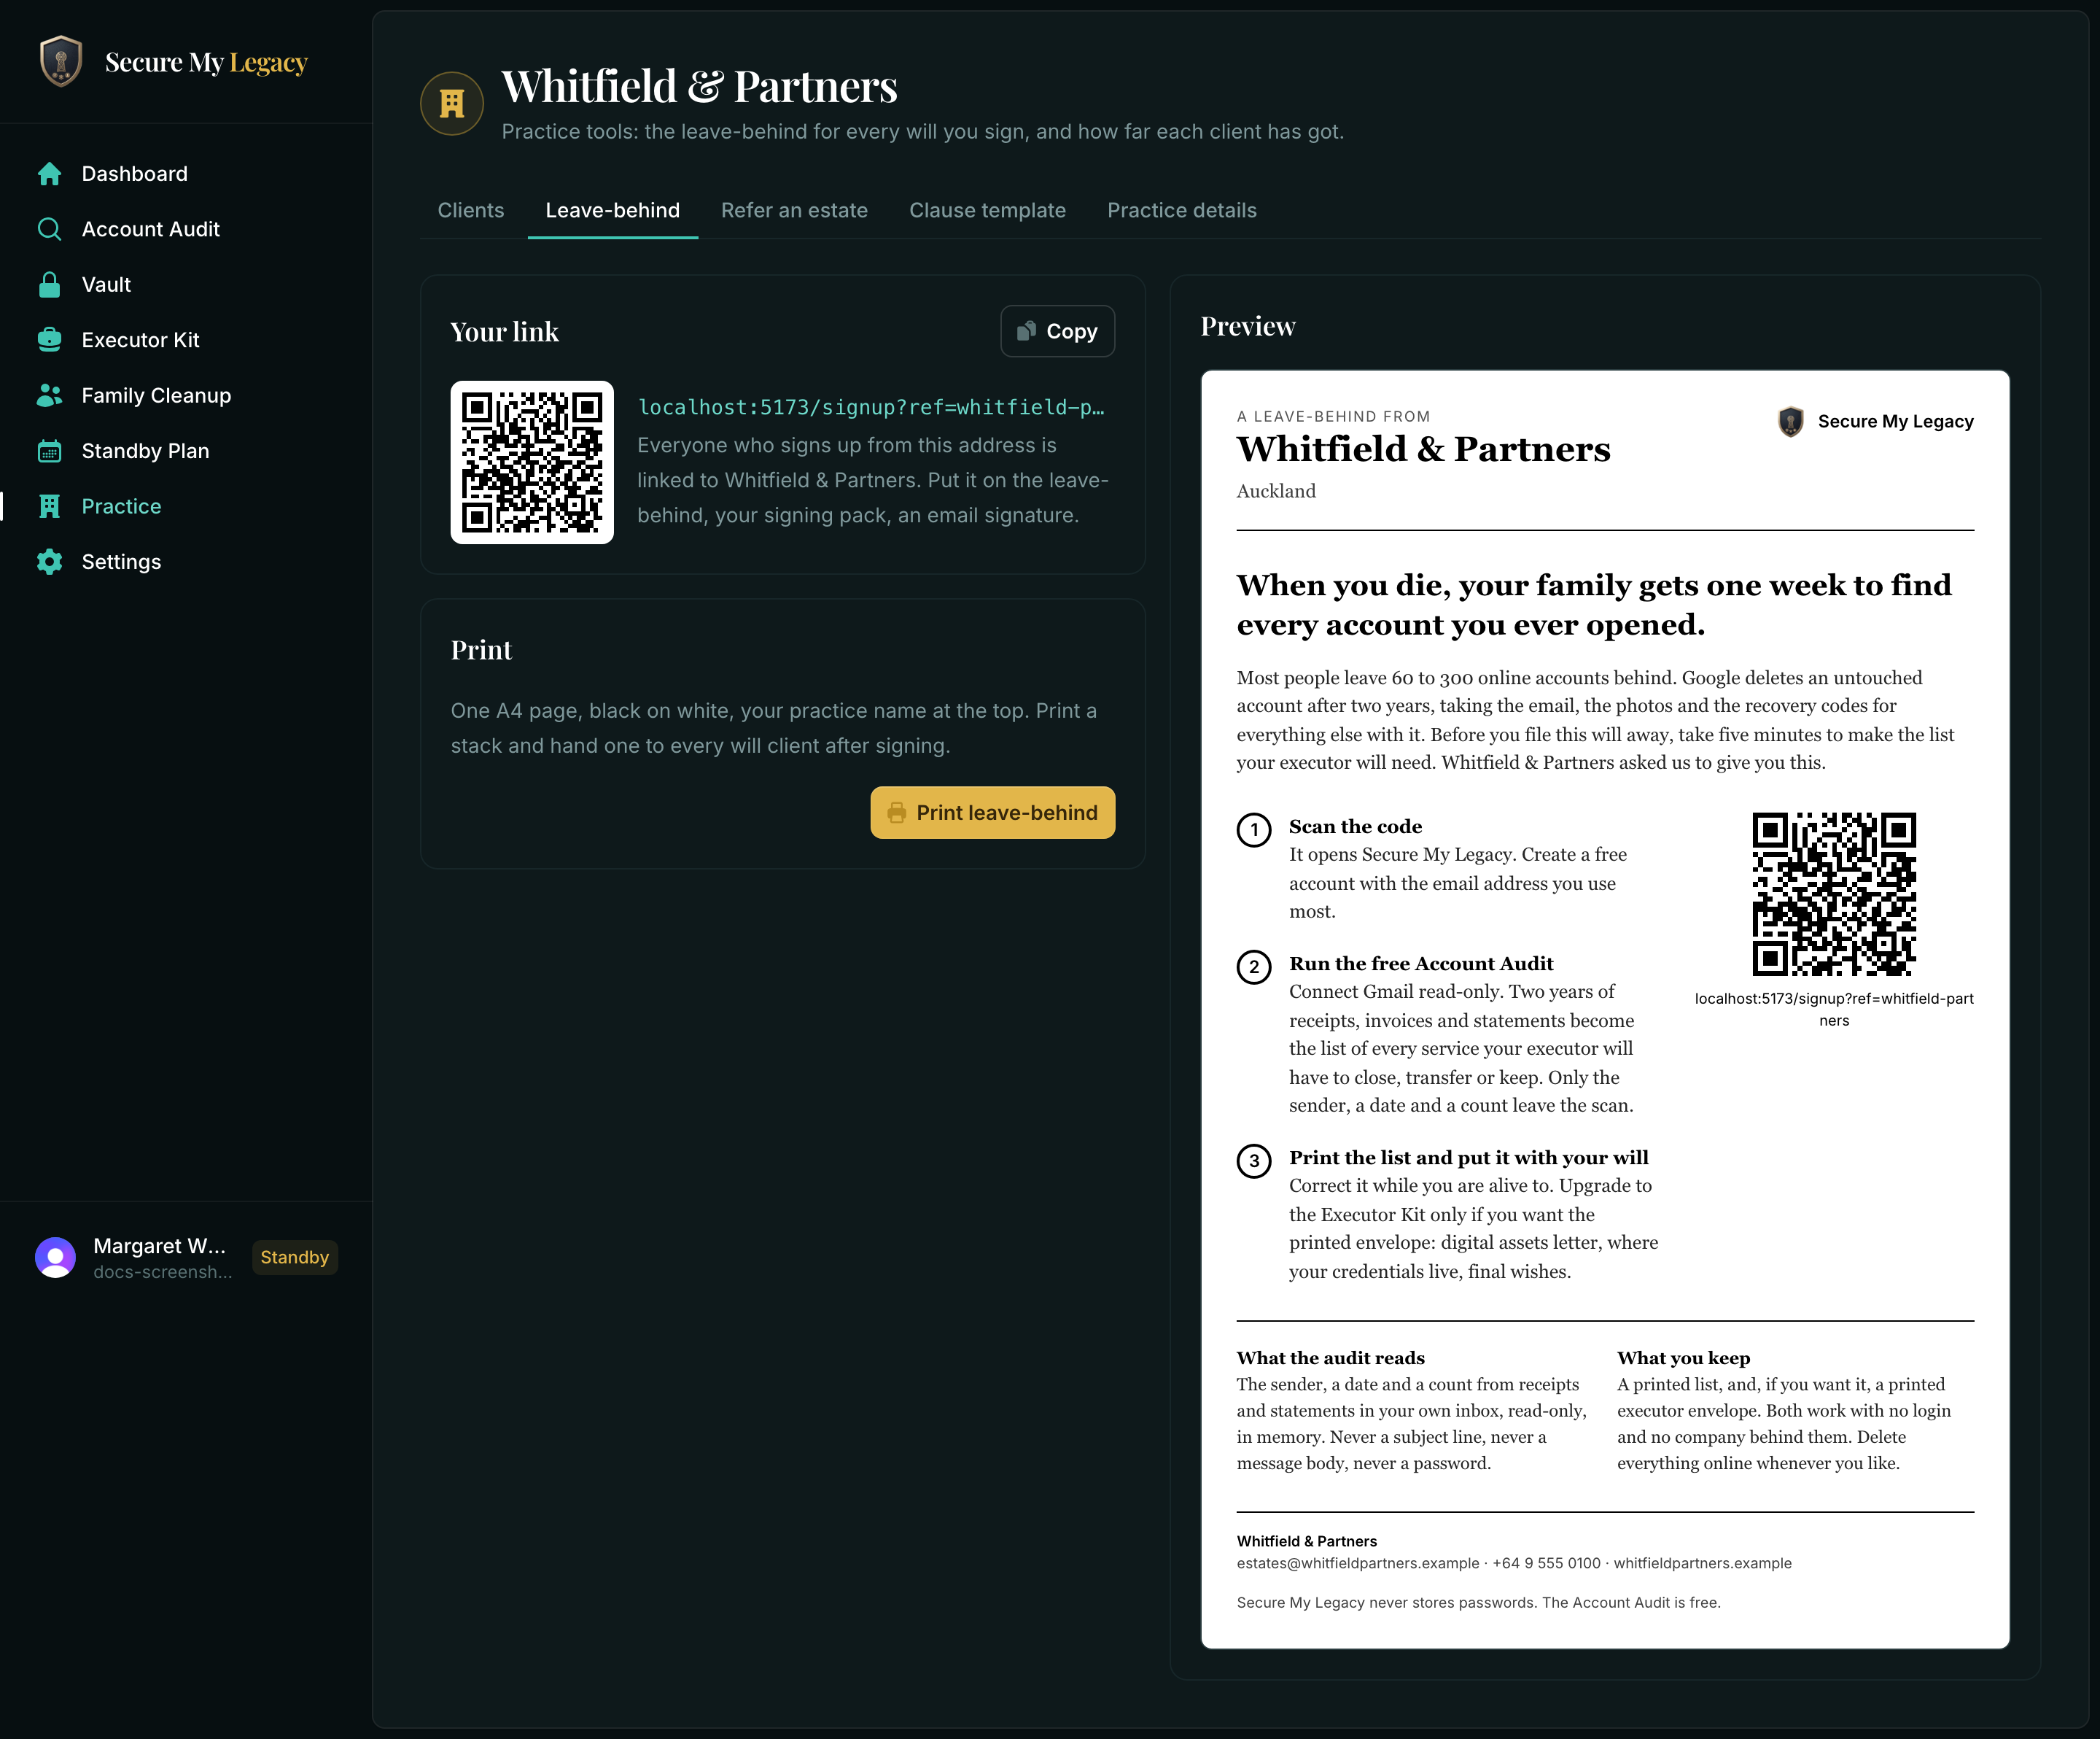This screenshot has width=2100, height=1739.
Task: Click the Dashboard home icon
Action: click(49, 174)
